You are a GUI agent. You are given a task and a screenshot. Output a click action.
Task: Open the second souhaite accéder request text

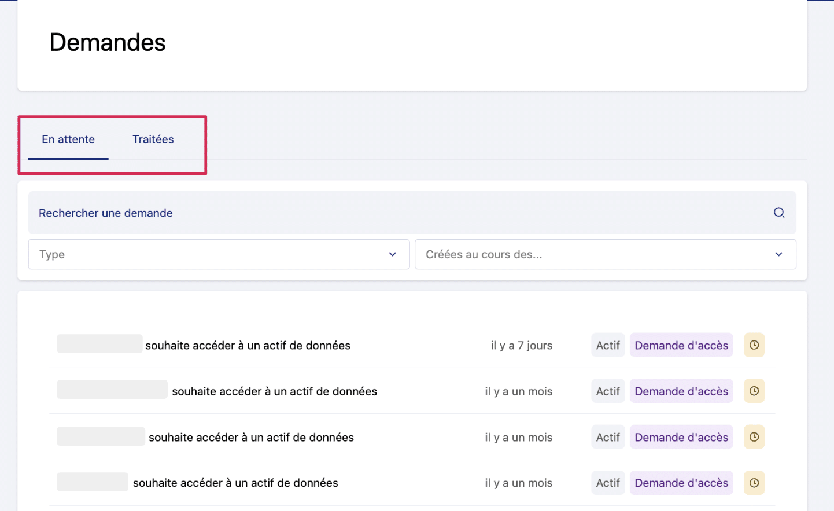click(274, 391)
